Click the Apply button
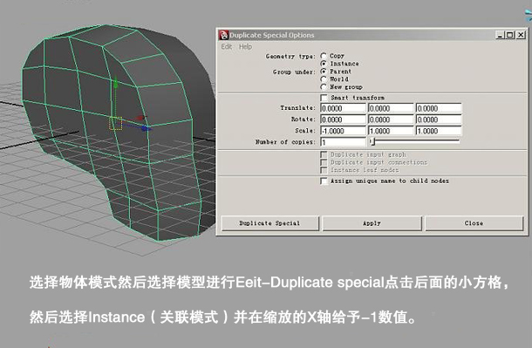The image size is (532, 348). click(x=372, y=223)
